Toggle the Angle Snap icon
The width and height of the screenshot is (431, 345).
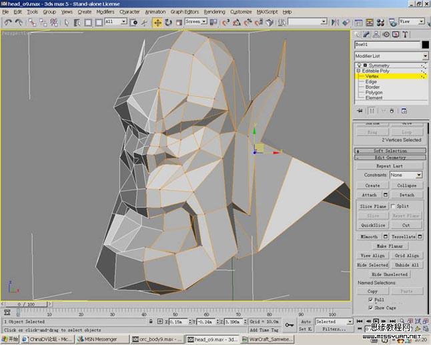236,22
